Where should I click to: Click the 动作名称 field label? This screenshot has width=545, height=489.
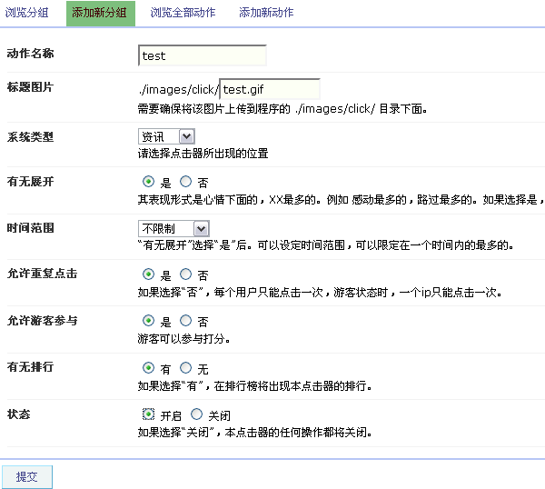click(x=30, y=54)
